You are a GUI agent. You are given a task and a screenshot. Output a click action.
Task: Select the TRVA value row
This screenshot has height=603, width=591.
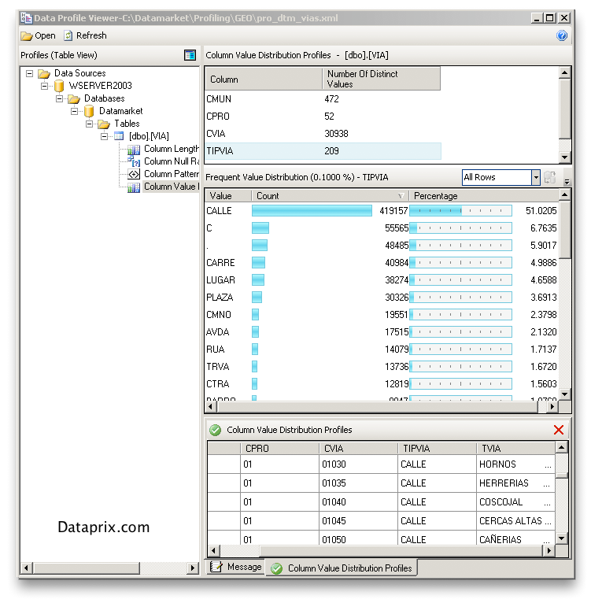[382, 367]
